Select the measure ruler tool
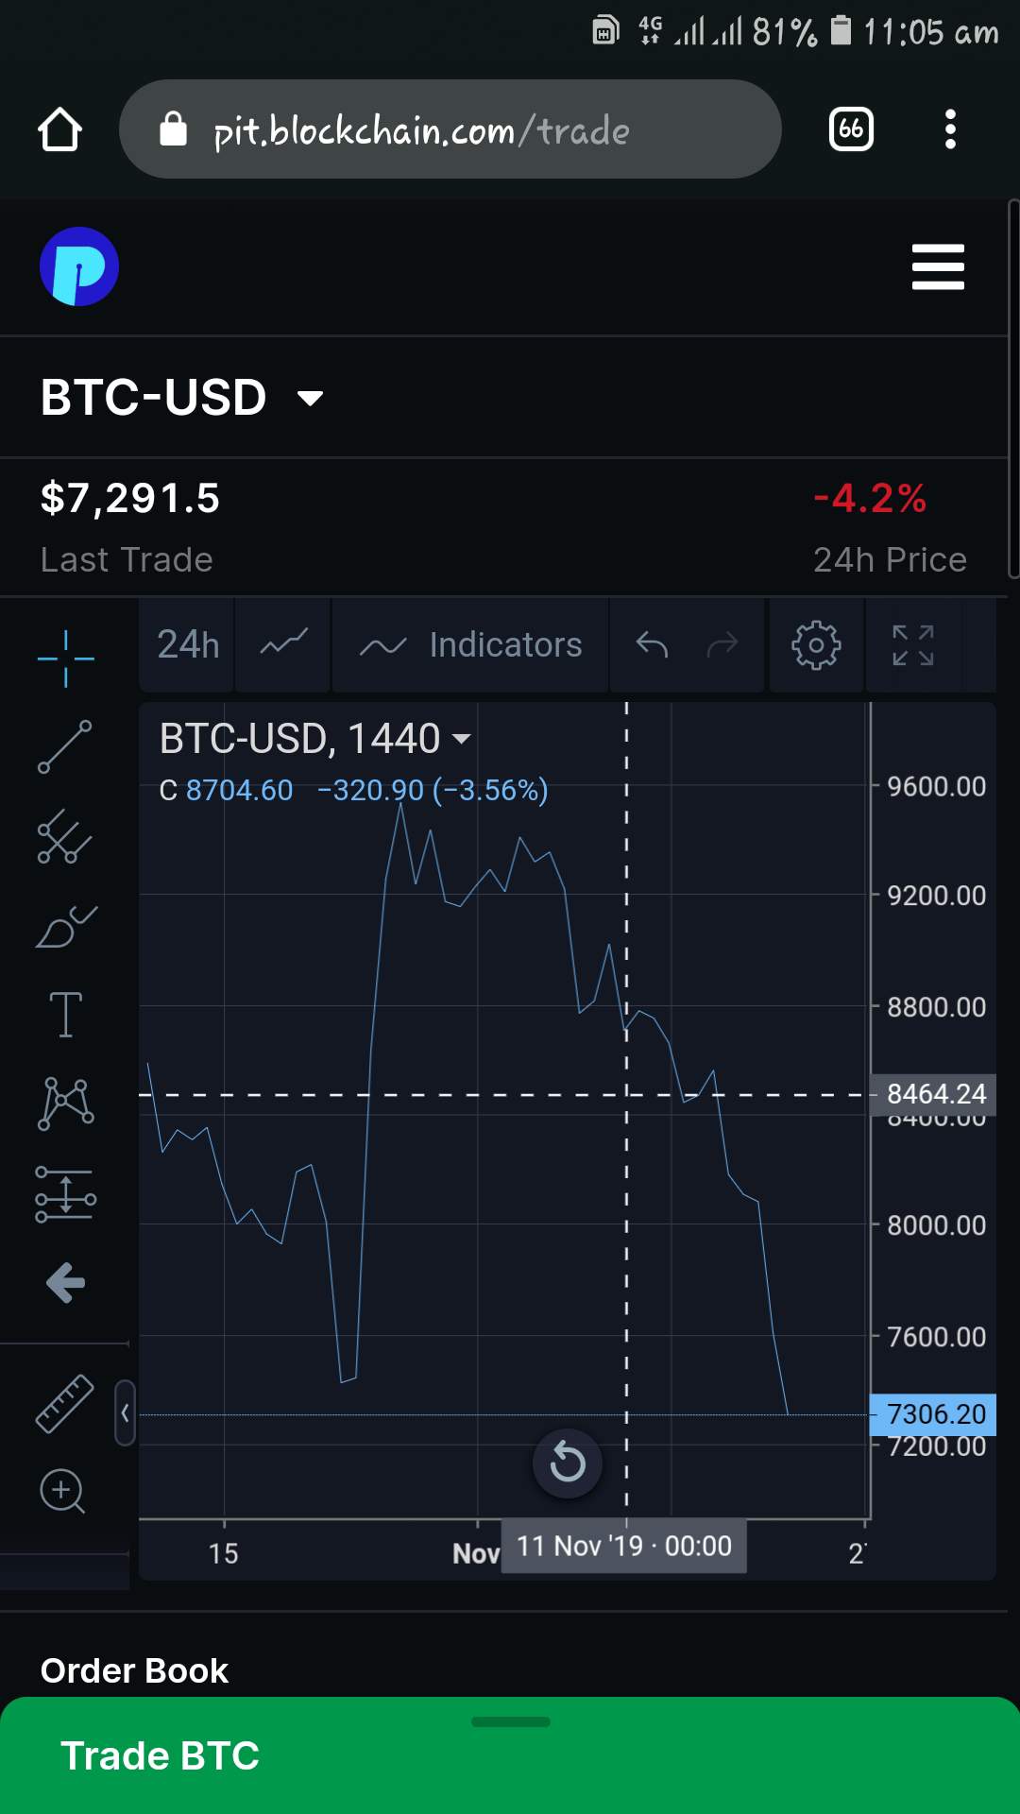The height and width of the screenshot is (1814, 1020). click(x=64, y=1403)
